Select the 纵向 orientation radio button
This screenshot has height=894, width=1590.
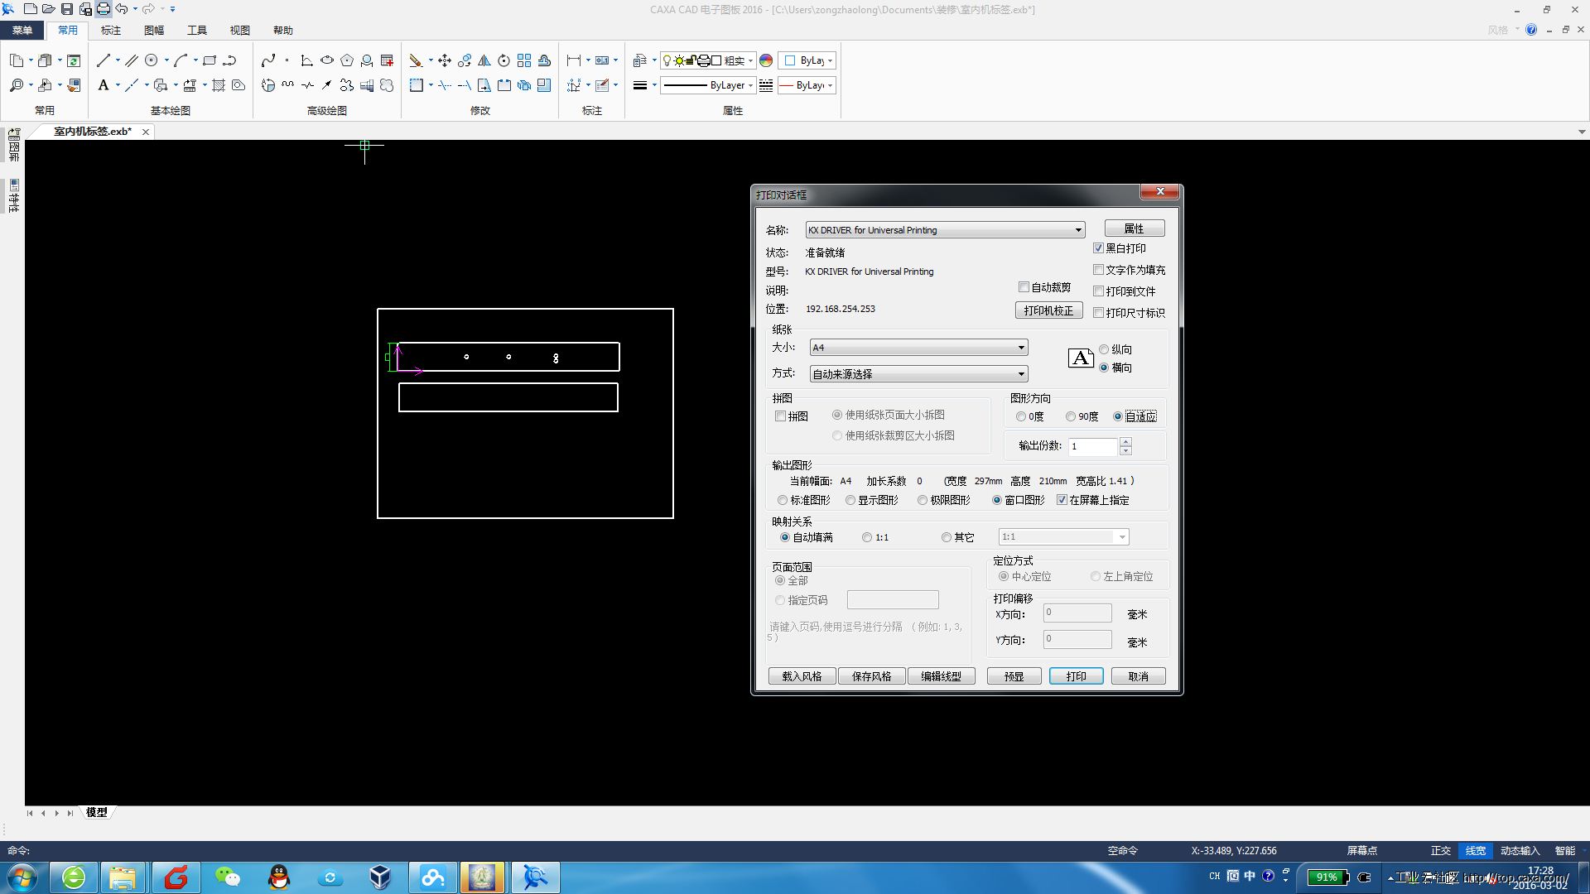click(1104, 349)
